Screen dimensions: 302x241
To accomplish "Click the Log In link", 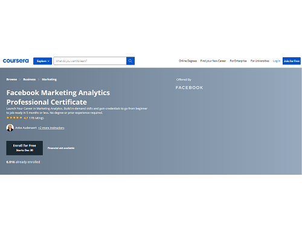I will [277, 61].
